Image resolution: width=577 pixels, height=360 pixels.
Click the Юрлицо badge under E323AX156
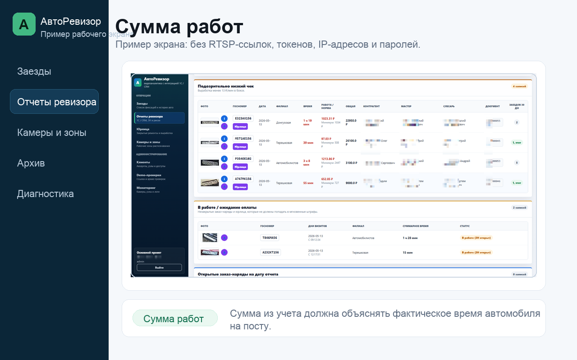pos(240,126)
